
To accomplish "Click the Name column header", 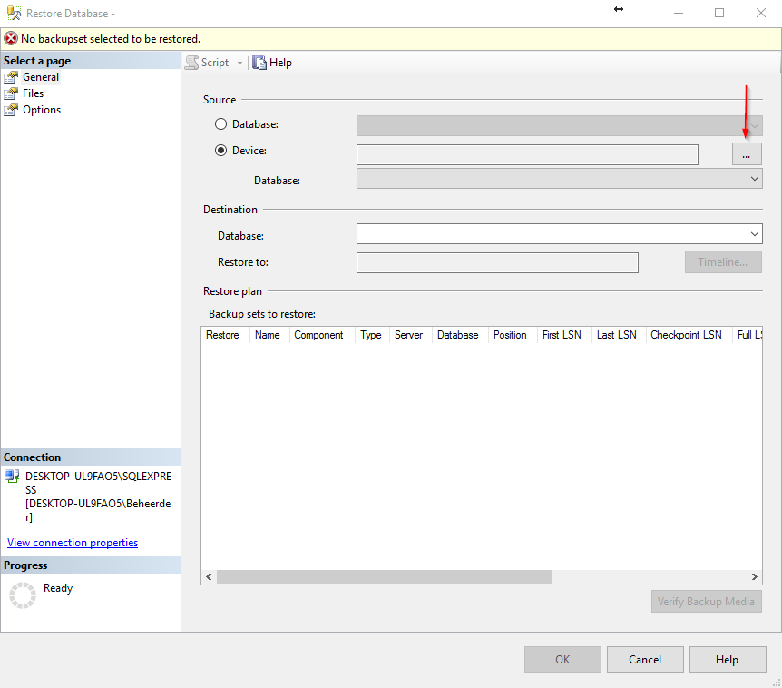I will pos(268,335).
